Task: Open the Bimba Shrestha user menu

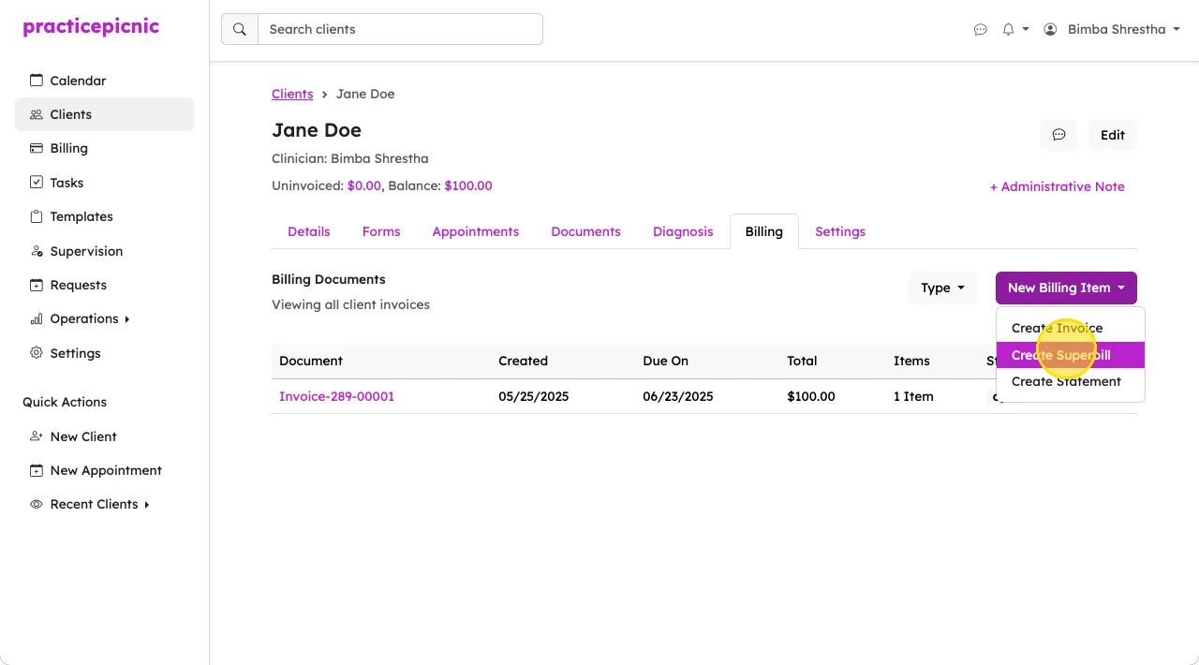Action: pyautogui.click(x=1111, y=29)
